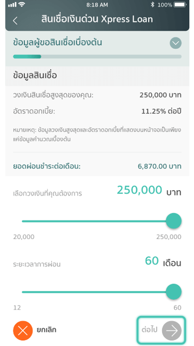
Task: Click the ยกเลิก cancel label
Action: tap(47, 330)
